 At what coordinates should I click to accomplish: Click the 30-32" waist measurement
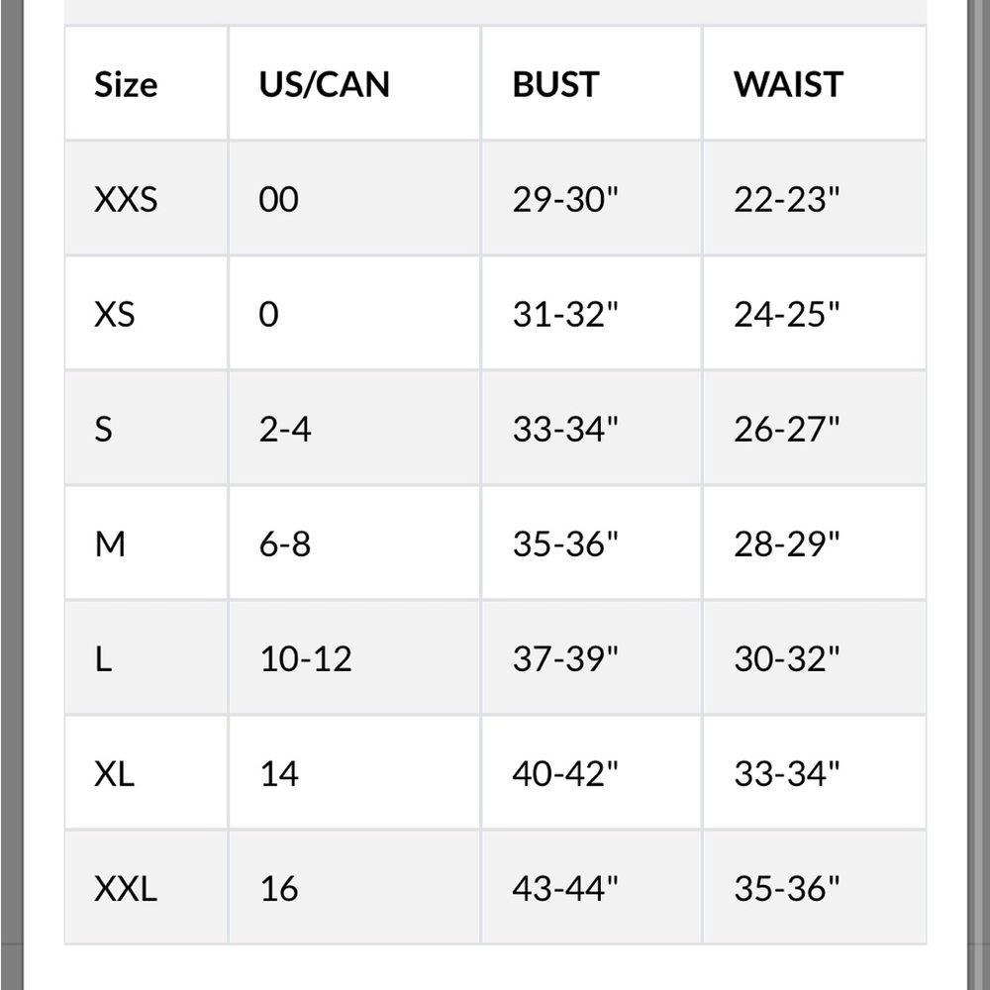click(787, 658)
